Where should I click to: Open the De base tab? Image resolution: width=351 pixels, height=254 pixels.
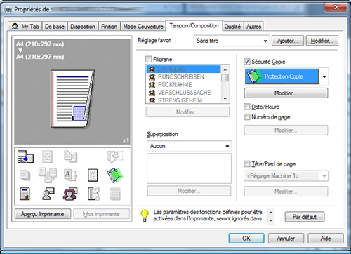click(55, 27)
